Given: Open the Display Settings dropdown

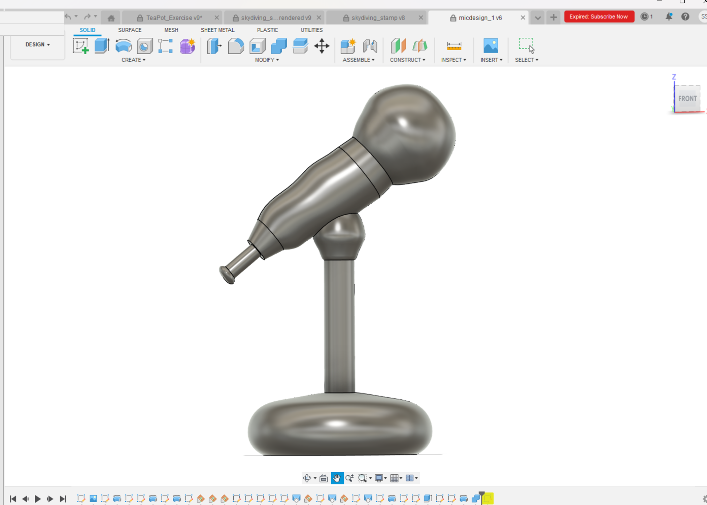Looking at the screenshot, I should (380, 478).
